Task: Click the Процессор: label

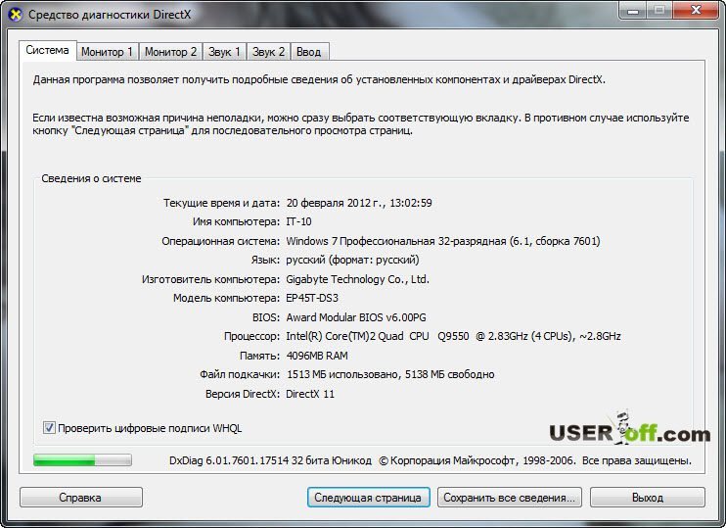Action: pos(251,336)
